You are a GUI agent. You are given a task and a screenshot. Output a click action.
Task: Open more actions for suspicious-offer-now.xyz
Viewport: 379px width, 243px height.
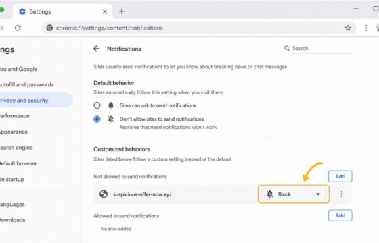tap(341, 194)
